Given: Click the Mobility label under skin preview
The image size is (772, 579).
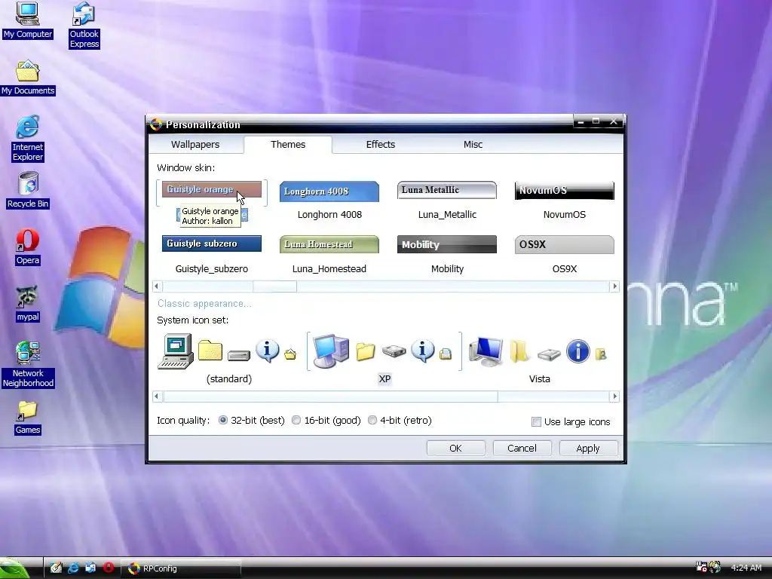Looking at the screenshot, I should tap(447, 269).
